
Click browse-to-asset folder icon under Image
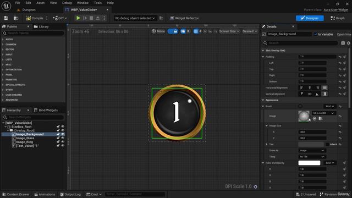click(x=321, y=119)
